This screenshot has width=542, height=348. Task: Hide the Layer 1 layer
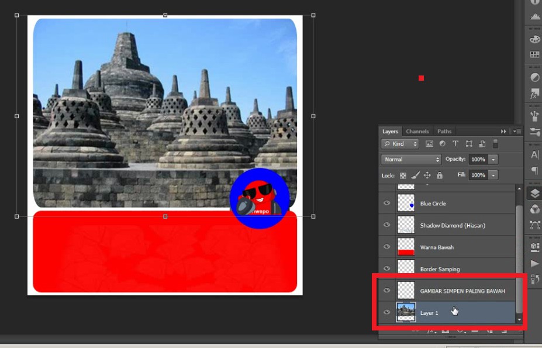click(387, 312)
